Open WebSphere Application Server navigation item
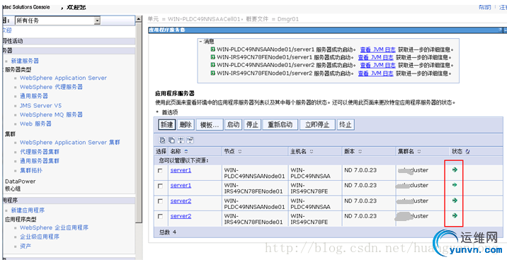Image resolution: width=507 pixels, height=262 pixels. point(63,78)
